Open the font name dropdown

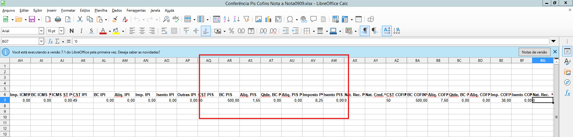click(x=42, y=31)
